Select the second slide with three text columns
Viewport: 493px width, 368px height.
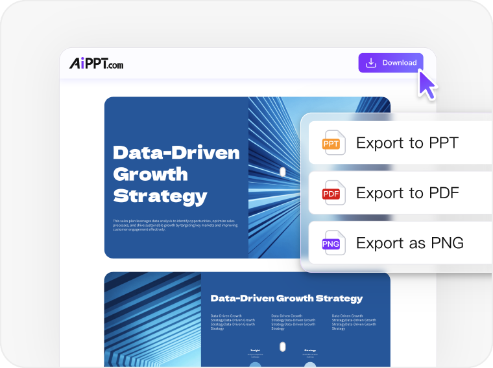pos(247,319)
